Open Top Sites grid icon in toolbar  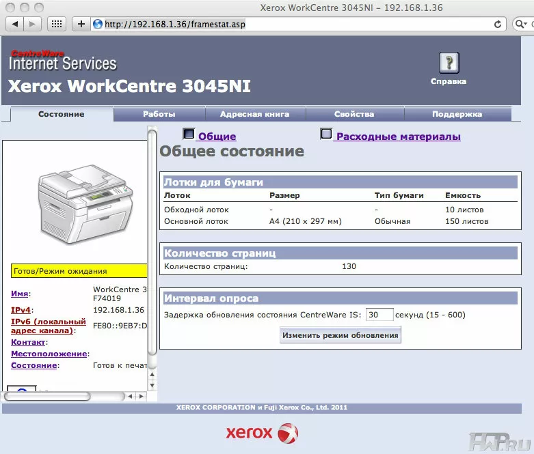coord(57,24)
